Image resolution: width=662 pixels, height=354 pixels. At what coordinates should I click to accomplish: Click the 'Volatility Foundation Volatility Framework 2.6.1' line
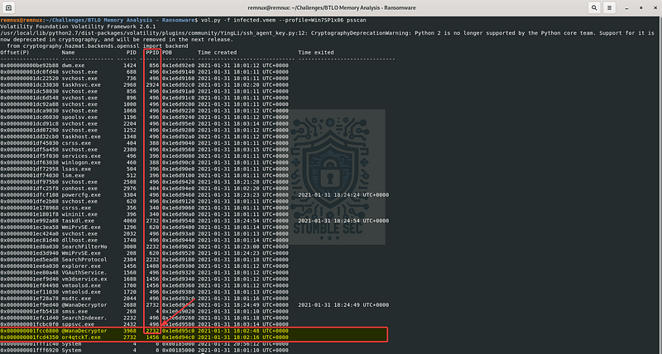(x=76, y=26)
